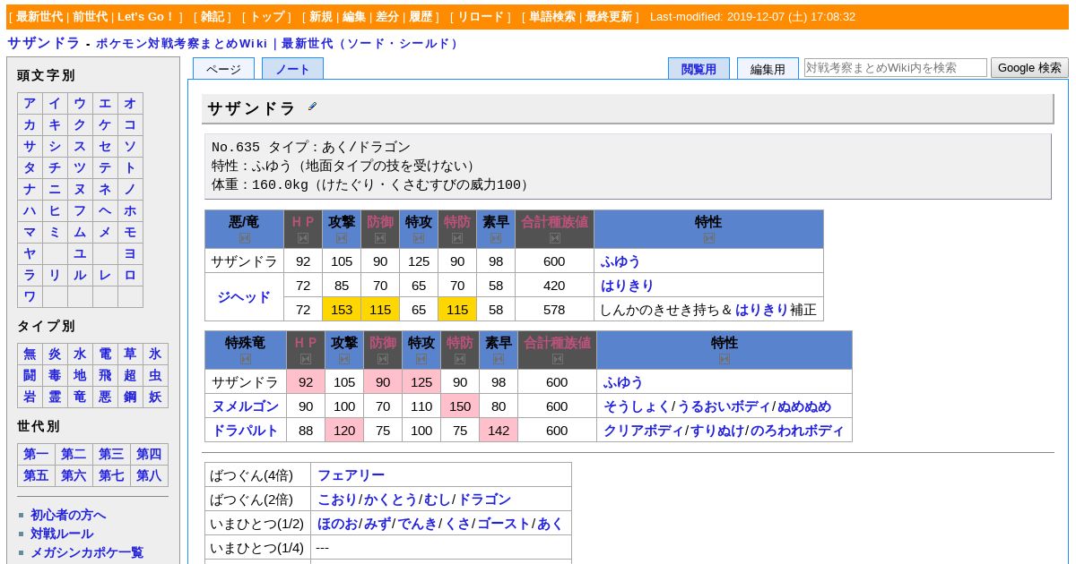Open the サ kana index link
1076x564 pixels.
tap(30, 146)
